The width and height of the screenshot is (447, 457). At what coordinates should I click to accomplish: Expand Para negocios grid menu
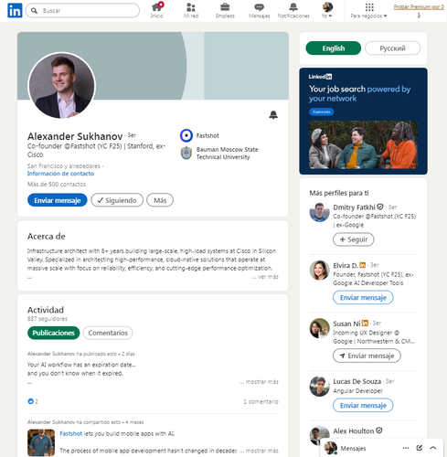368,10
